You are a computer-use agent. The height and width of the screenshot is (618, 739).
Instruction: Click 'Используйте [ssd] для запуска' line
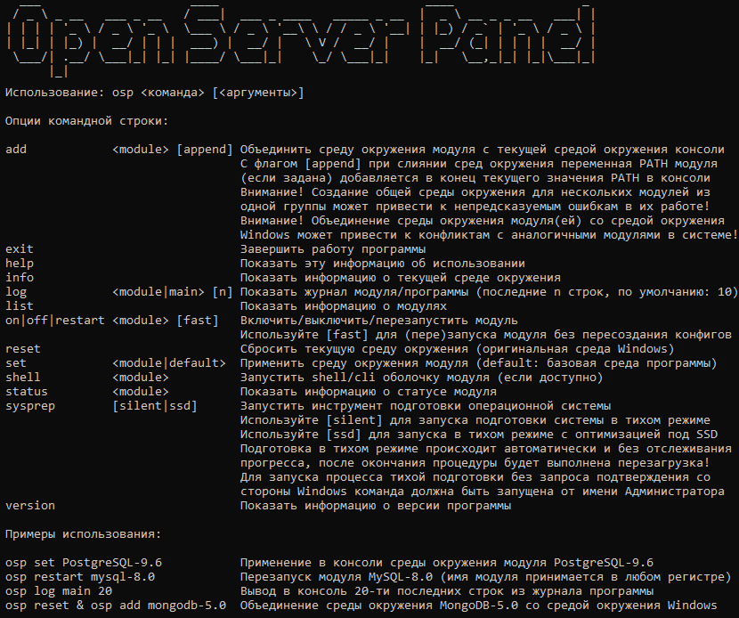479,435
